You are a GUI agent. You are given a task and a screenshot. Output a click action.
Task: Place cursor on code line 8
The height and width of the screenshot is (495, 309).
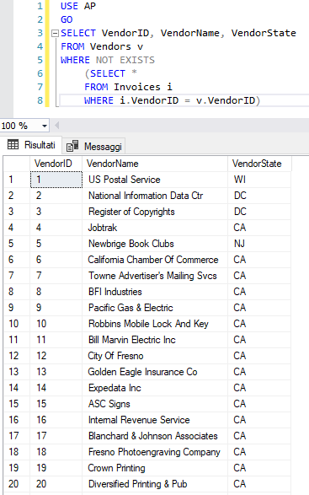pyautogui.click(x=184, y=100)
